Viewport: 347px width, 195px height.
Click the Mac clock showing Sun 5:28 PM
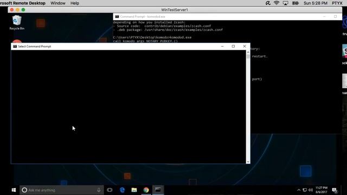[x=316, y=3]
